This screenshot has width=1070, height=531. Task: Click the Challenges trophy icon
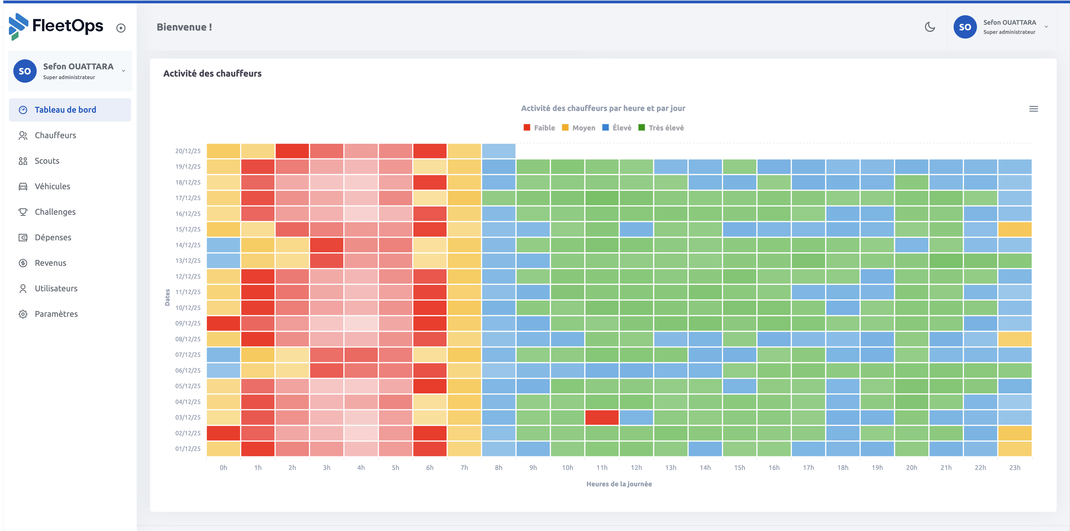pyautogui.click(x=23, y=212)
